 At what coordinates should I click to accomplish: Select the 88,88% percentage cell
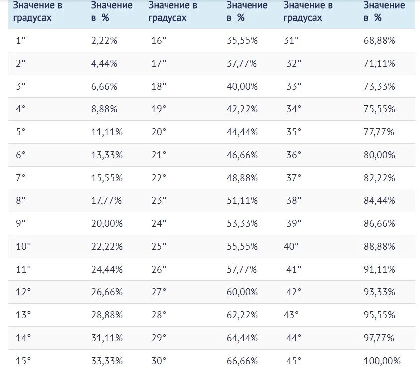379,246
